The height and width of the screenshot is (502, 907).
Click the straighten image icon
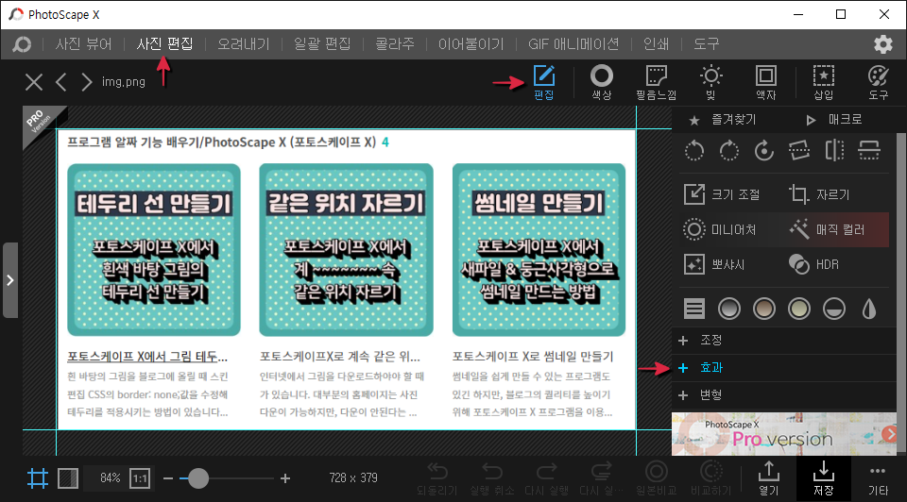tap(799, 151)
